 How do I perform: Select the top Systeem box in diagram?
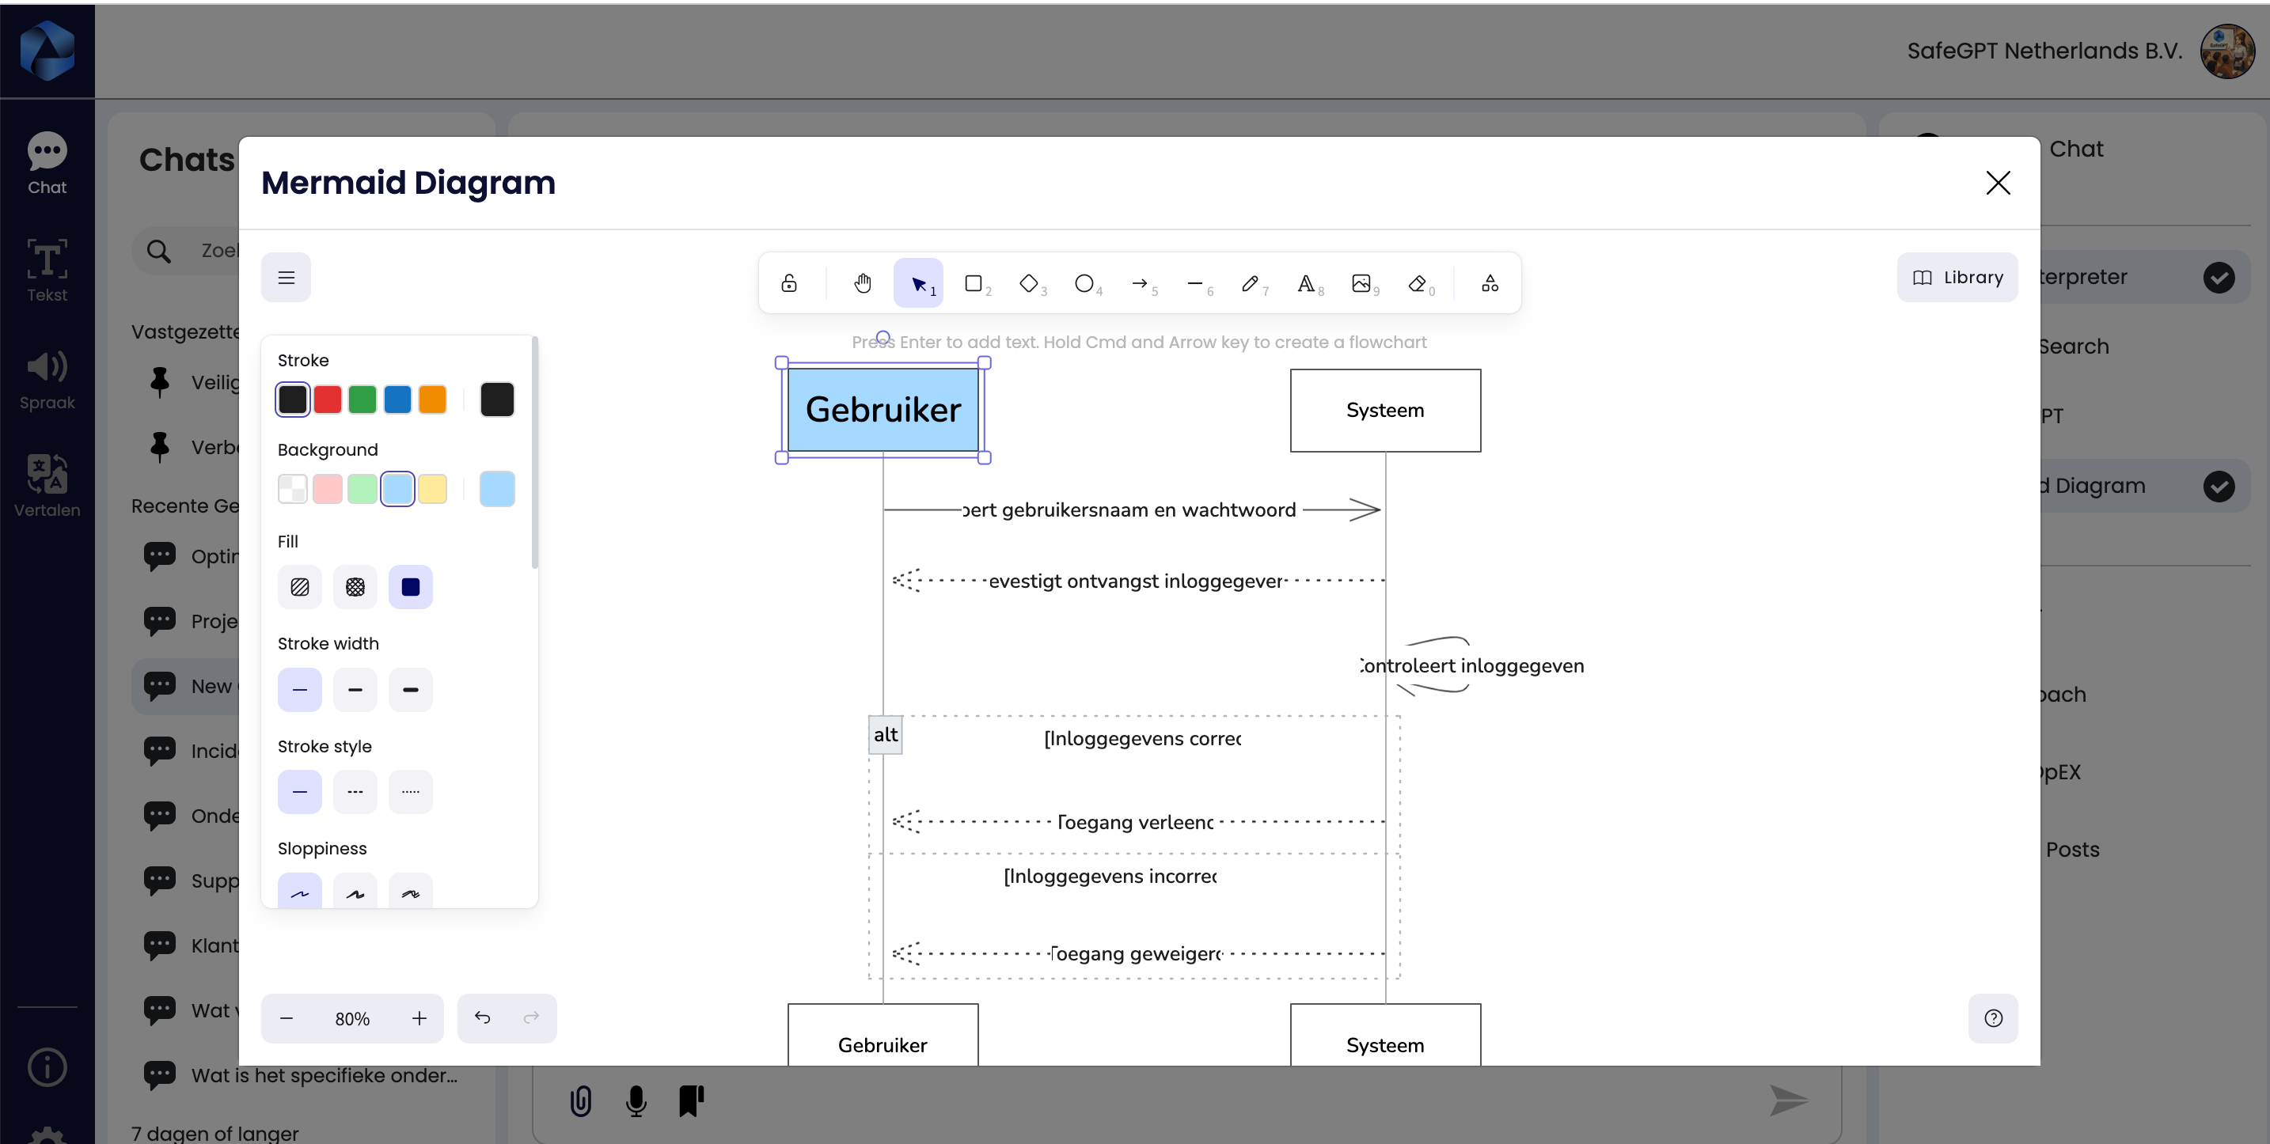[1385, 411]
